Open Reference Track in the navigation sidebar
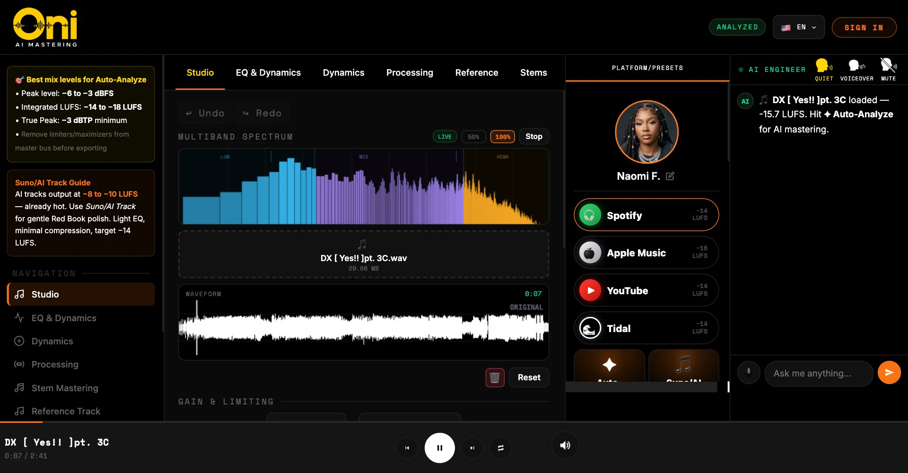The image size is (908, 473). (x=81, y=411)
